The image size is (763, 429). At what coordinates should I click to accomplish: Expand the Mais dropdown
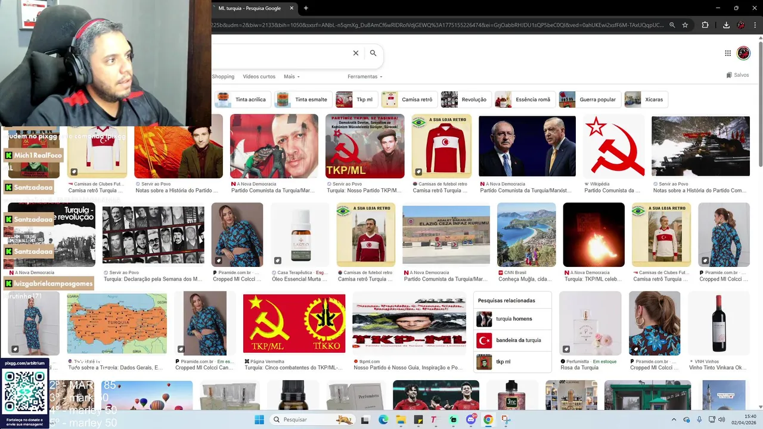click(291, 76)
